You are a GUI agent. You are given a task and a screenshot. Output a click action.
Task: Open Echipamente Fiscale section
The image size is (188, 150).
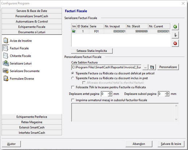(32, 27)
